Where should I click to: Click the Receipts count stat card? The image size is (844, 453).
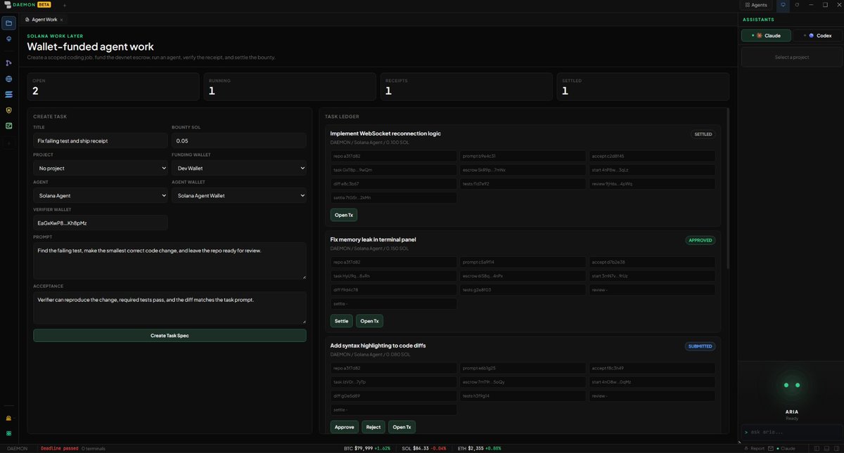point(466,87)
